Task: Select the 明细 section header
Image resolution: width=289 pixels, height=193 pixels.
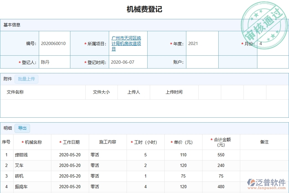Action: (7, 128)
